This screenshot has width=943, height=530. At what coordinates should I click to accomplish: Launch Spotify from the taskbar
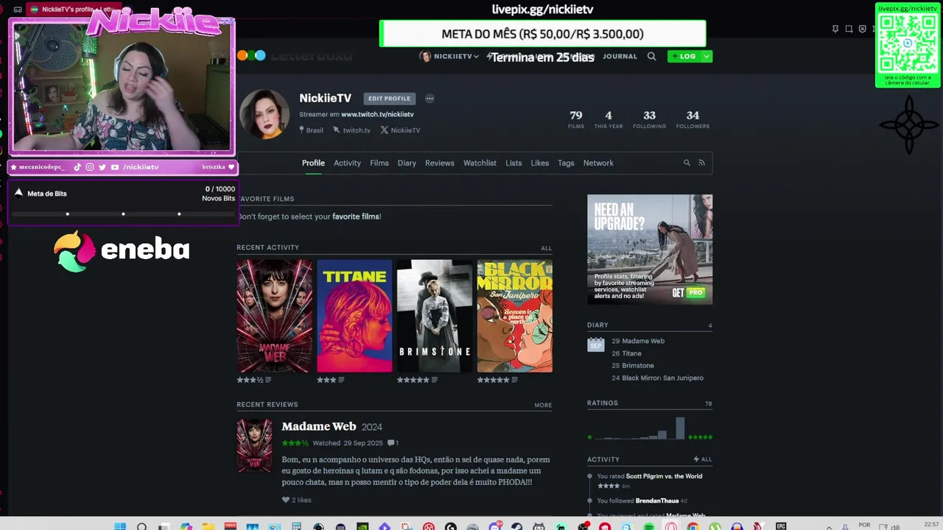pos(649,526)
